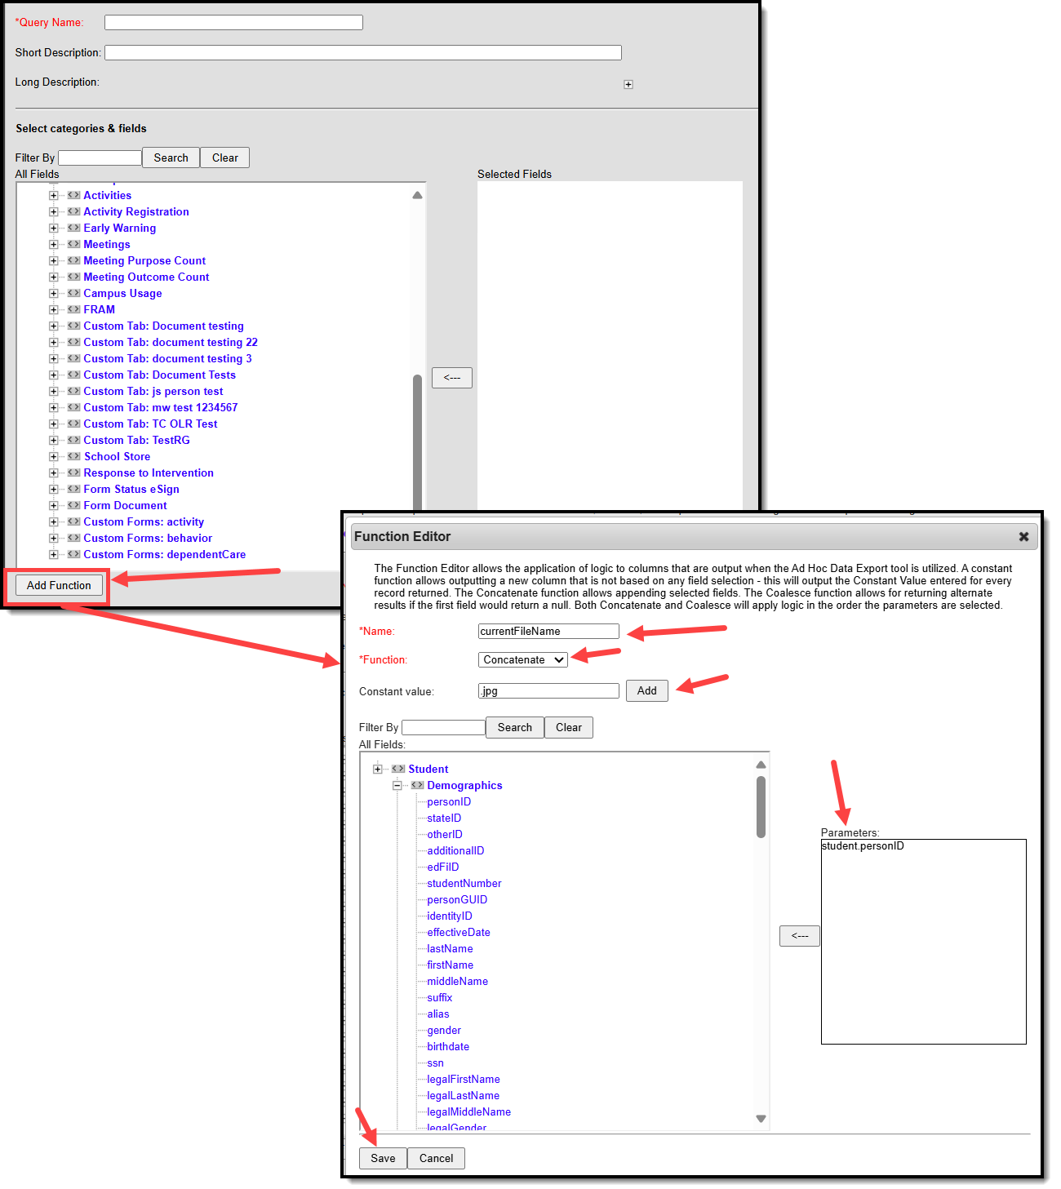Select the stateID field
Screen dimensions: 1061x1189
click(x=444, y=818)
